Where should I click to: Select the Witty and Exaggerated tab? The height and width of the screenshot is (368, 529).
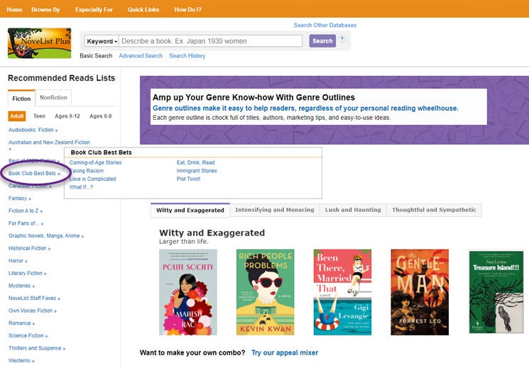(190, 210)
